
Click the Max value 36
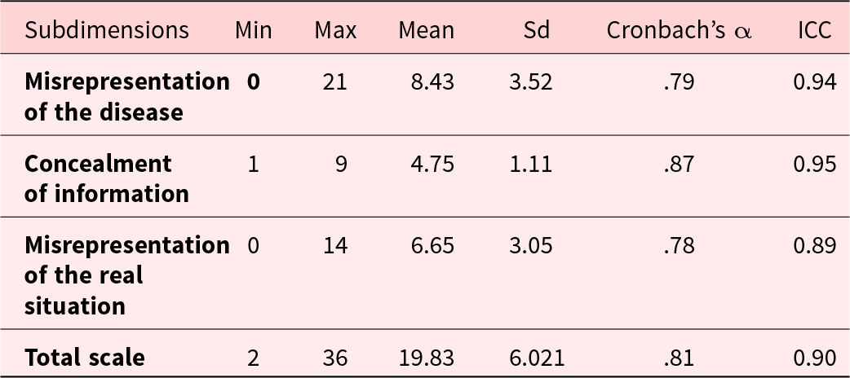click(x=334, y=357)
